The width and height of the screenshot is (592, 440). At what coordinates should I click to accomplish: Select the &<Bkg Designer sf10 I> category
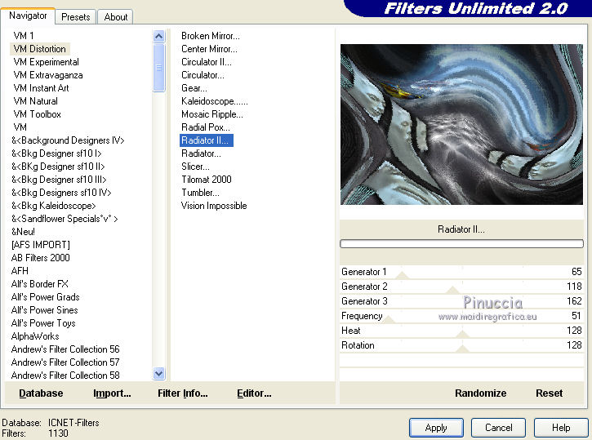56,153
